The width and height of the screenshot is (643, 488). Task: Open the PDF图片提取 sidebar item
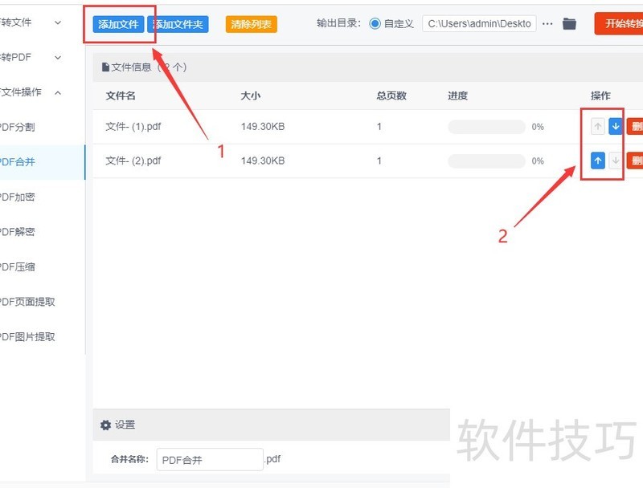pos(43,336)
